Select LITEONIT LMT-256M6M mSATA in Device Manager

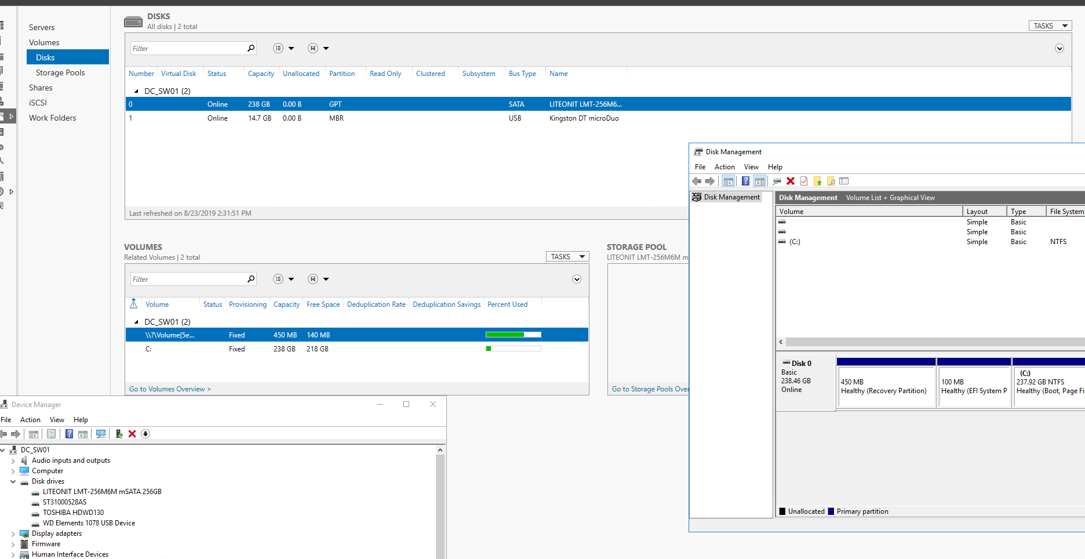click(102, 492)
